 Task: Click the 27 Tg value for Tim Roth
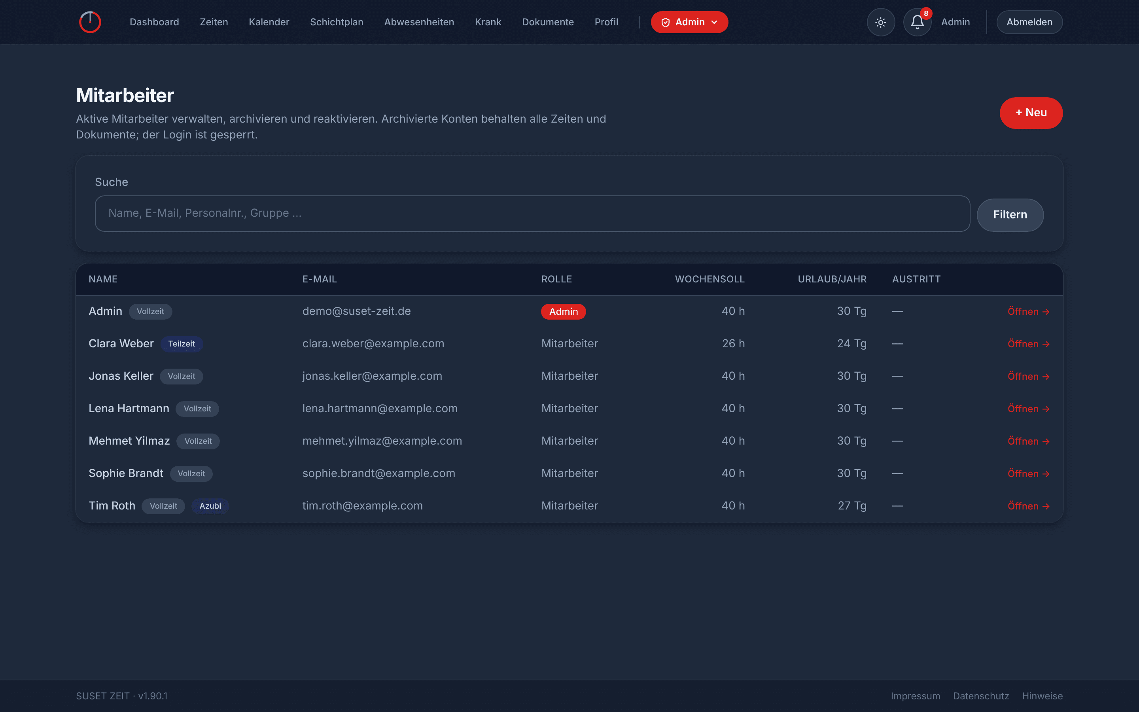coord(852,506)
